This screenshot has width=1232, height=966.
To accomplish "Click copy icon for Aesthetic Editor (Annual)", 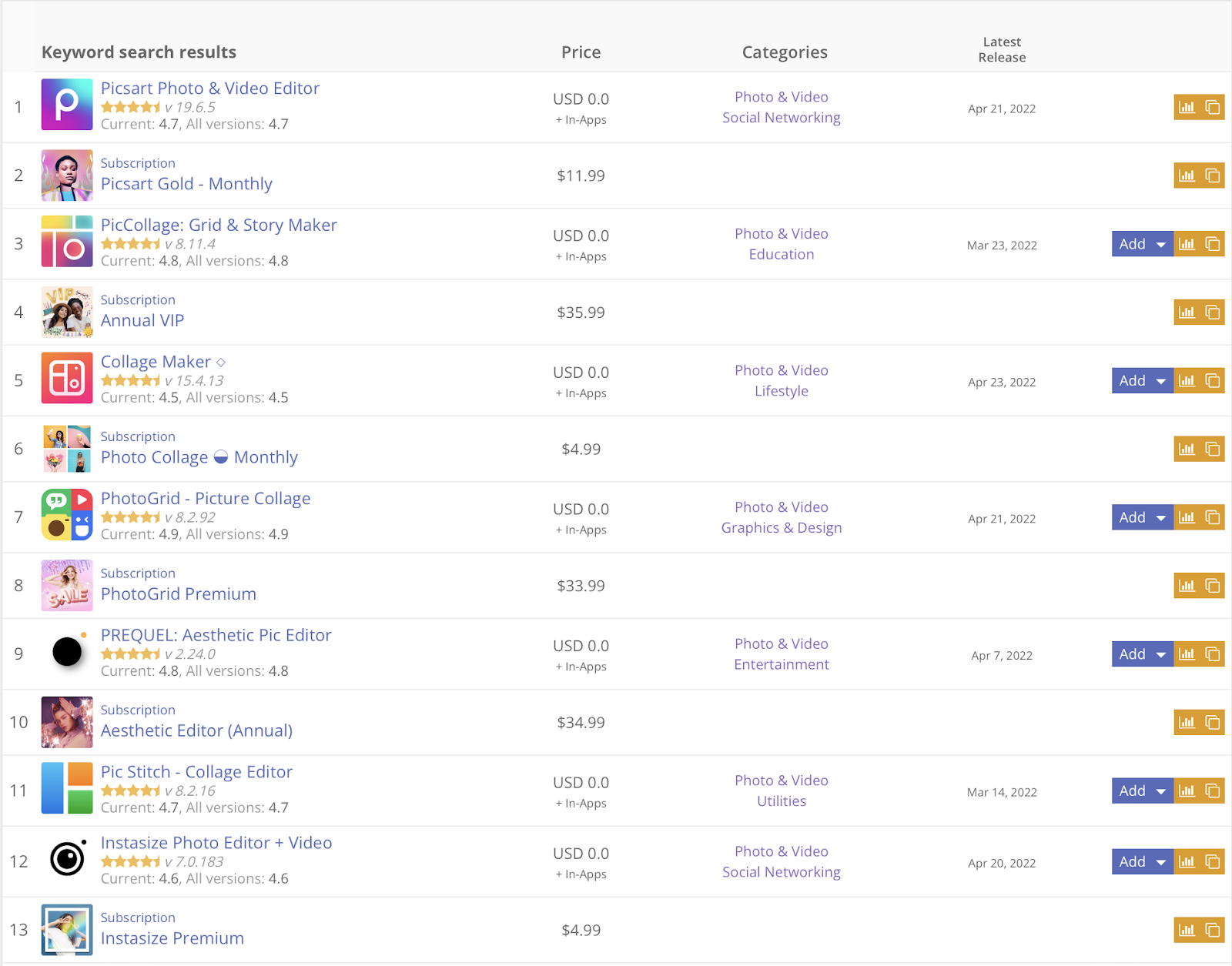I will [x=1213, y=722].
